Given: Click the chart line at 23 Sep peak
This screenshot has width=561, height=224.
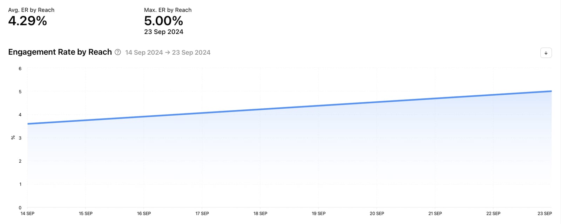Looking at the screenshot, I should point(550,91).
